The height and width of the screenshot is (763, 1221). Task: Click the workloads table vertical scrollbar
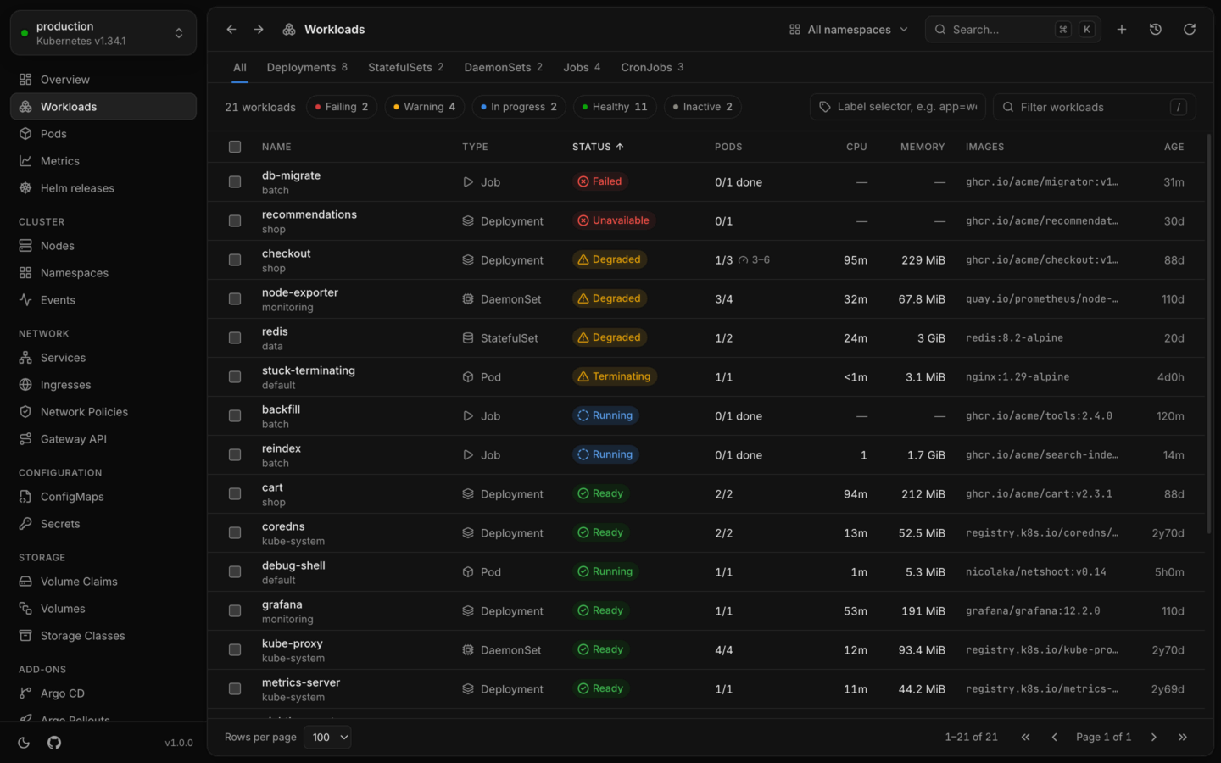(x=1209, y=334)
